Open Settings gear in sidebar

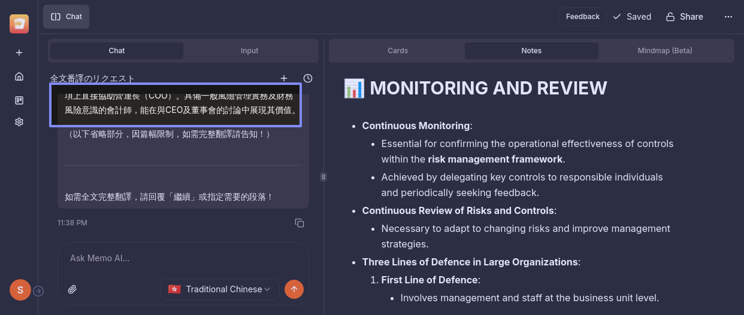pos(19,122)
